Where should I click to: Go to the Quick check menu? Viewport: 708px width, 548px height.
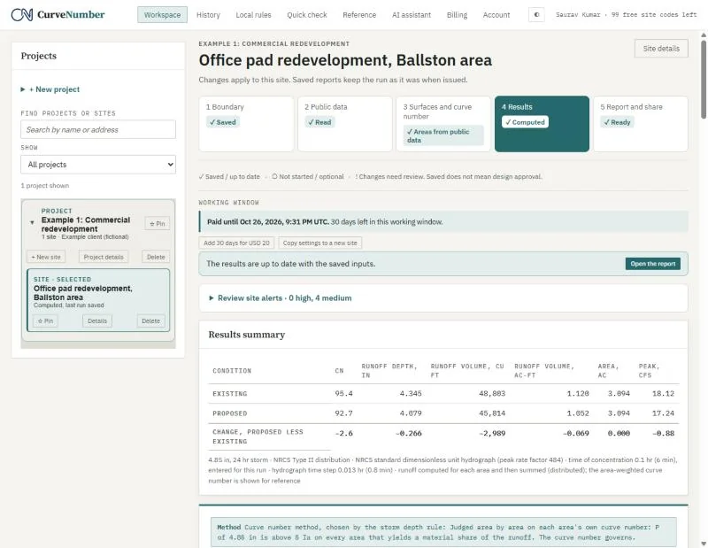306,14
